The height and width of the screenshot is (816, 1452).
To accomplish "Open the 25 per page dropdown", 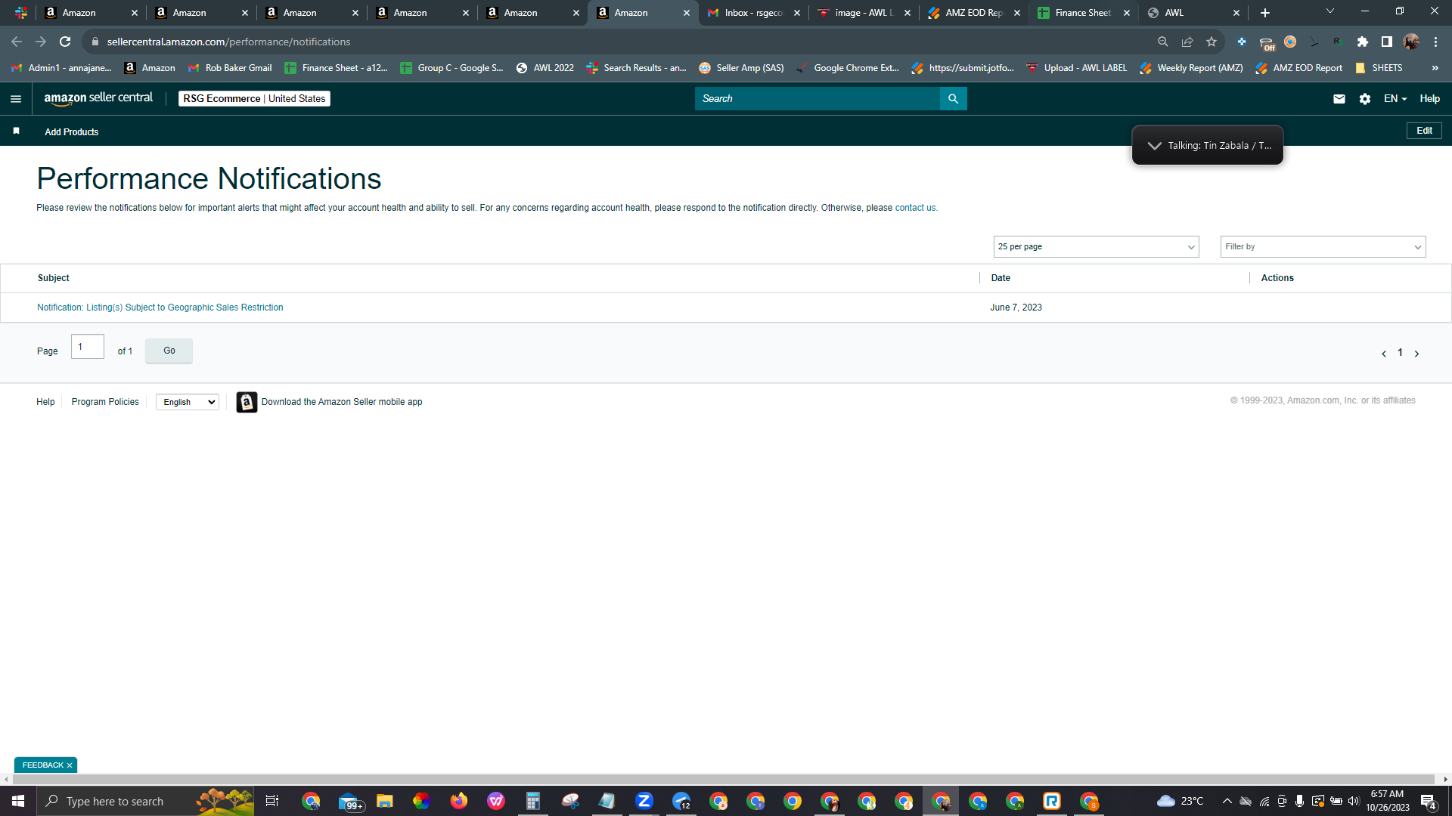I will 1096,247.
